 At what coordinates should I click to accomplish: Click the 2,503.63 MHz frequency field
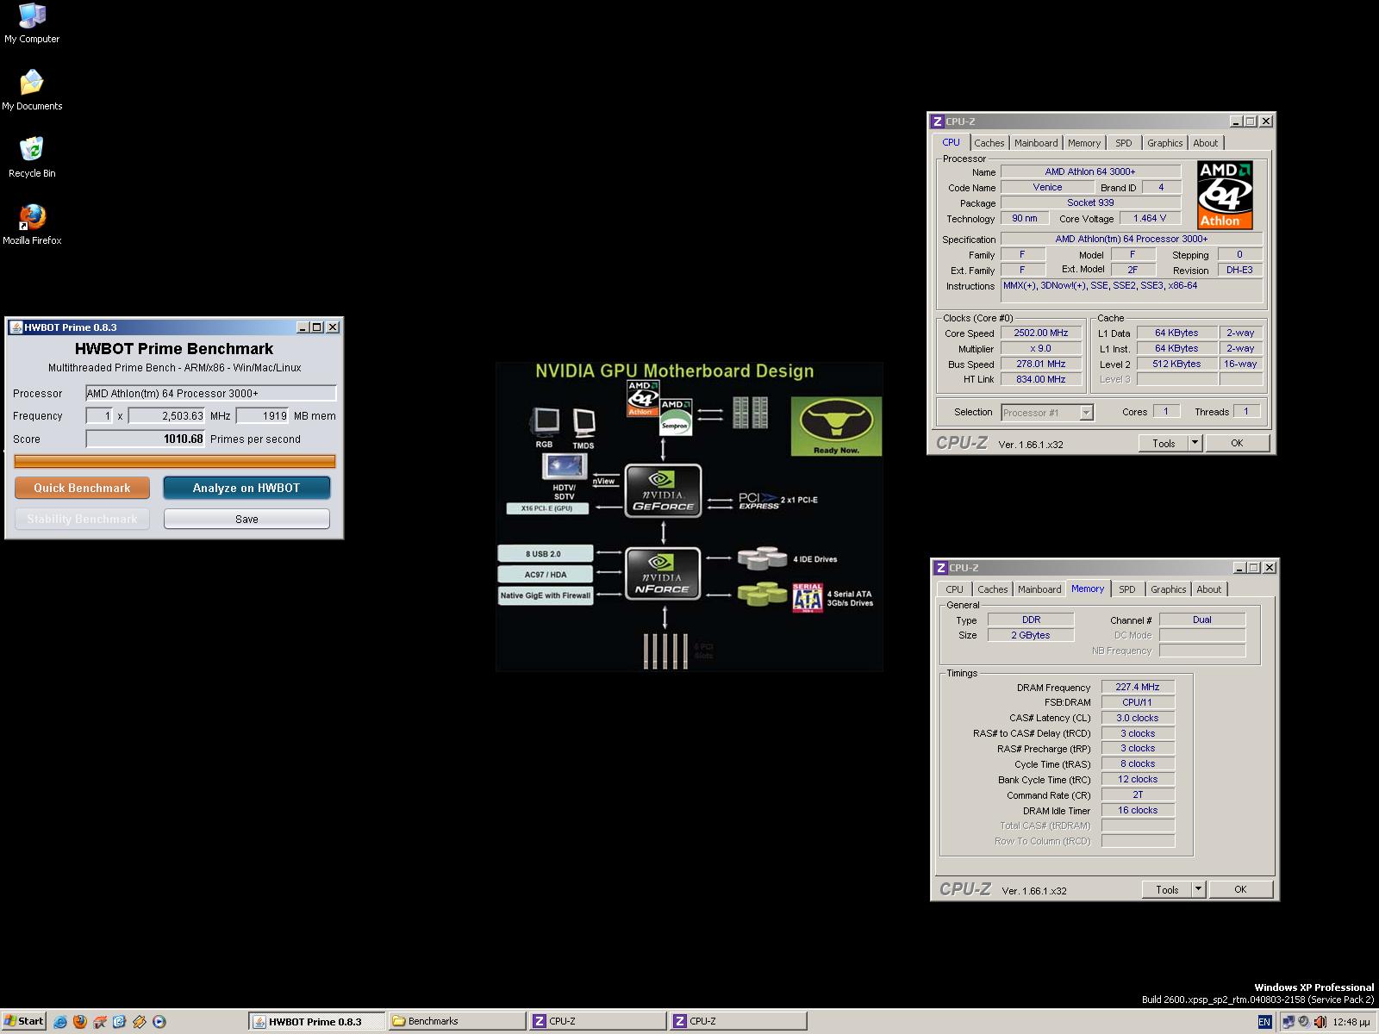click(166, 415)
